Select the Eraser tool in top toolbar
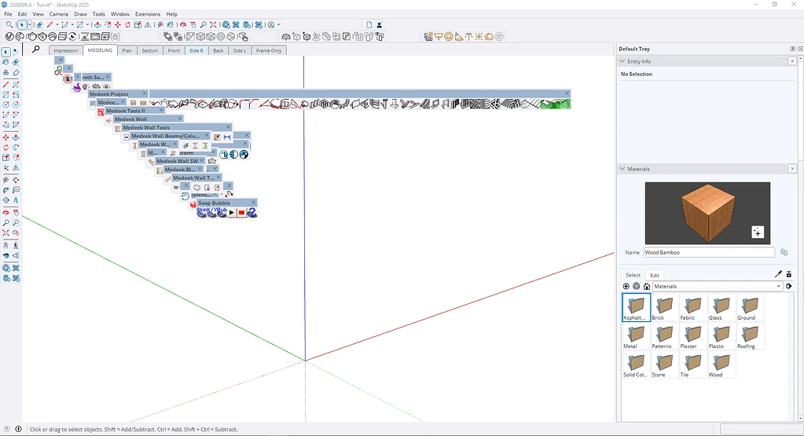The height and width of the screenshot is (436, 804). pyautogui.click(x=39, y=24)
